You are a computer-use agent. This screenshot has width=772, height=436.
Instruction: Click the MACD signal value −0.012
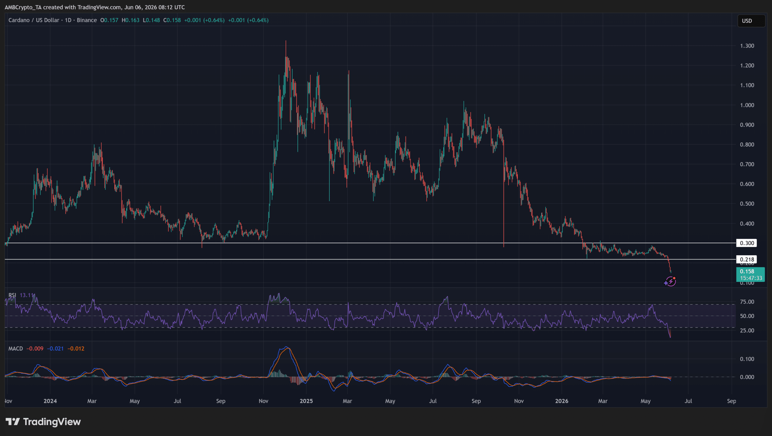76,348
